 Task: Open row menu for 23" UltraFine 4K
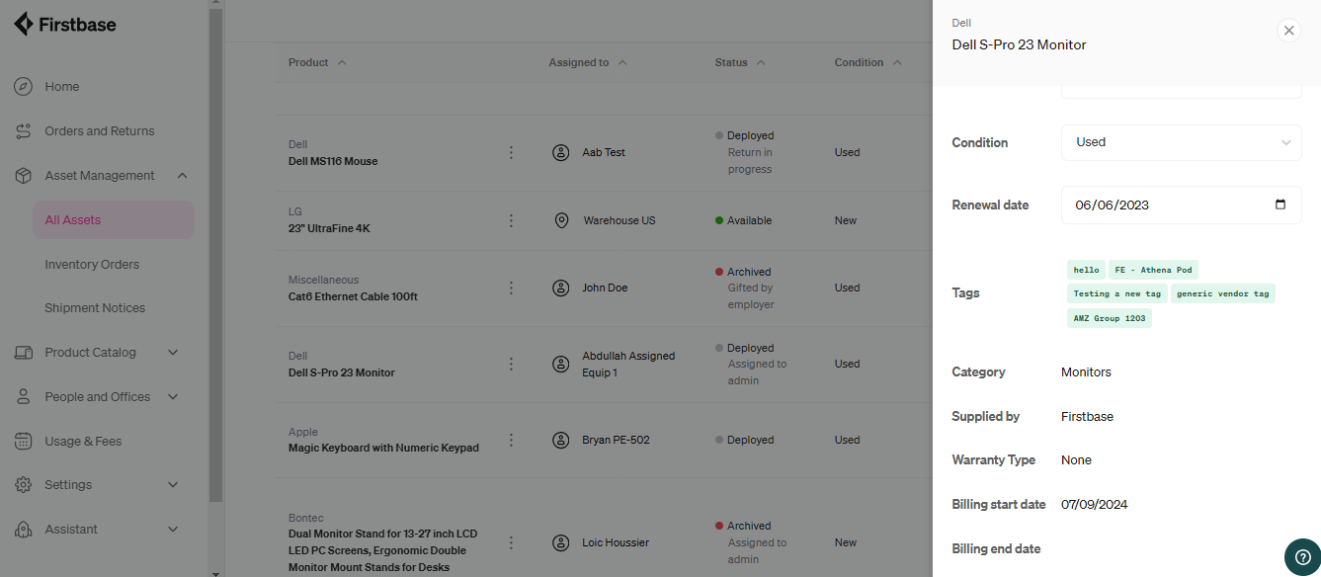(x=511, y=220)
